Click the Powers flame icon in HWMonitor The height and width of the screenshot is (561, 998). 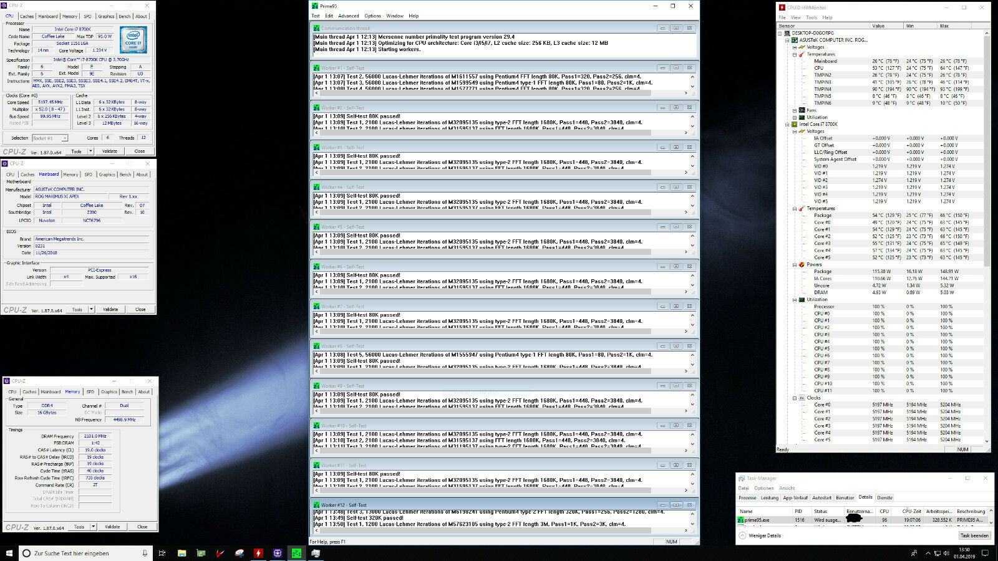(802, 264)
